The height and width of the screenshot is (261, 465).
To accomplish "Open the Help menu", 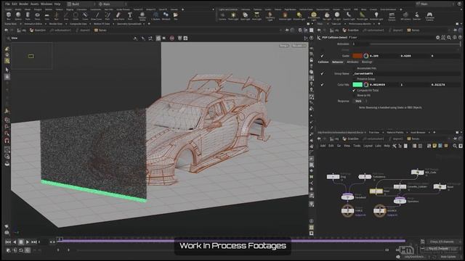I will point(57,4).
